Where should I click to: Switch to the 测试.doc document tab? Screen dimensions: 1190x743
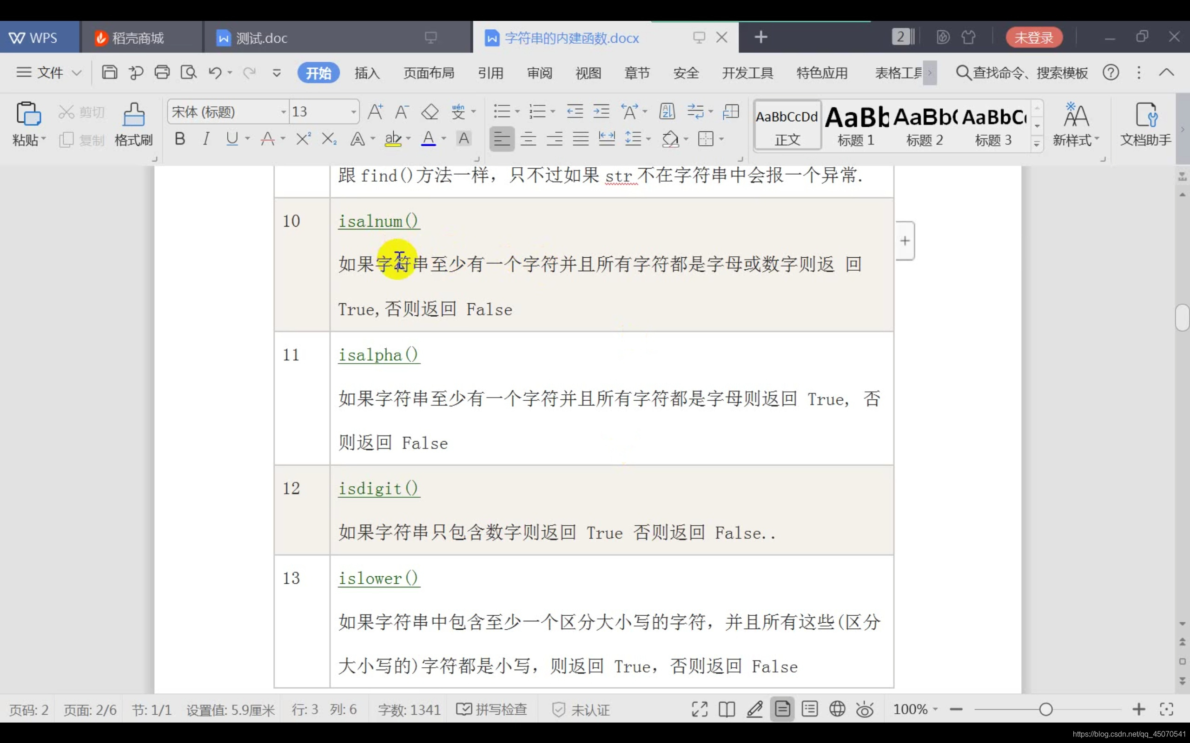(262, 38)
